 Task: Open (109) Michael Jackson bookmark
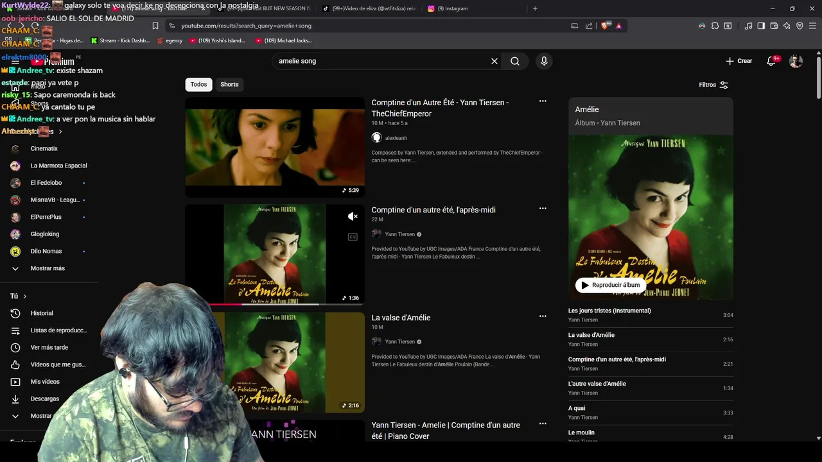[283, 40]
